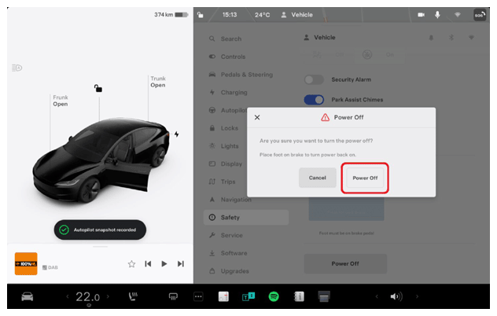
Task: Tap the Wi-Fi icon in settings header
Action: (x=471, y=38)
